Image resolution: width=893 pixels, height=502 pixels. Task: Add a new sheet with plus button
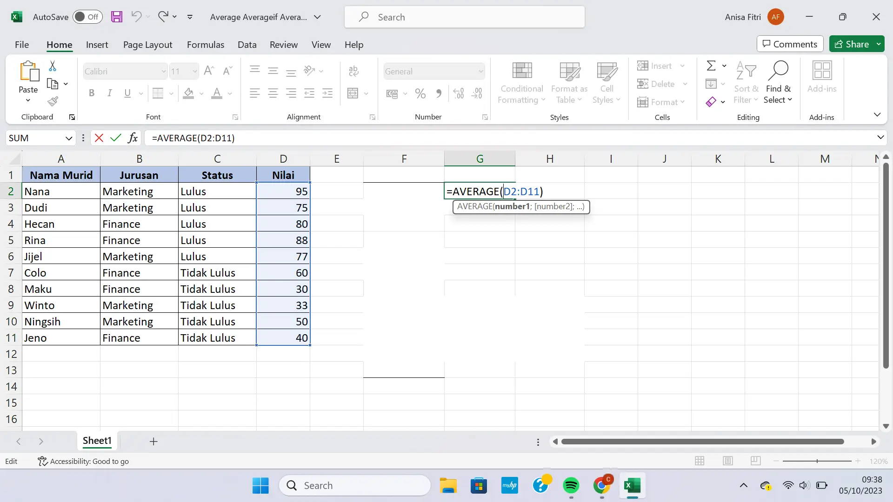click(153, 441)
